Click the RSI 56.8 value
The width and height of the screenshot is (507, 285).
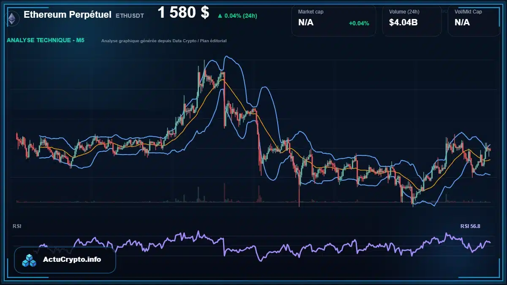pyautogui.click(x=470, y=226)
